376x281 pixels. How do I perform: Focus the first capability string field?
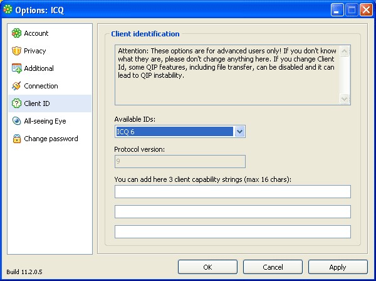tap(232, 191)
